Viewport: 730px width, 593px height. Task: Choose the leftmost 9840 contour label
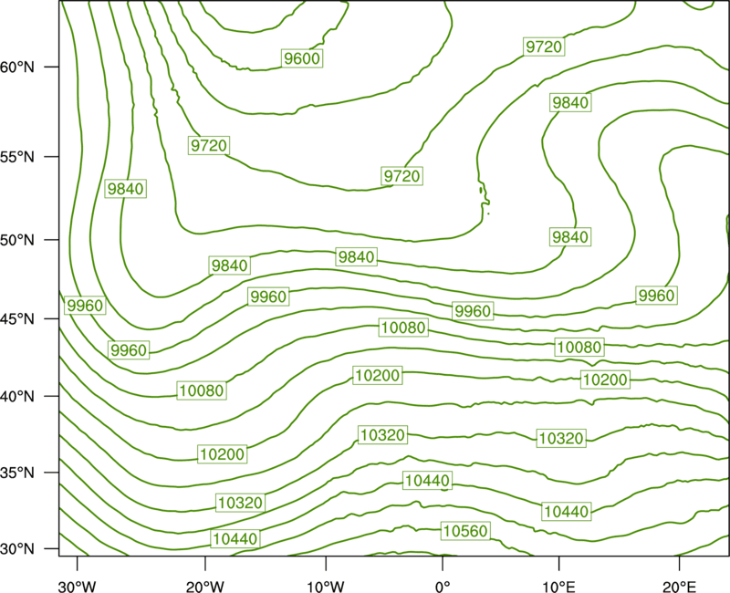tap(125, 189)
